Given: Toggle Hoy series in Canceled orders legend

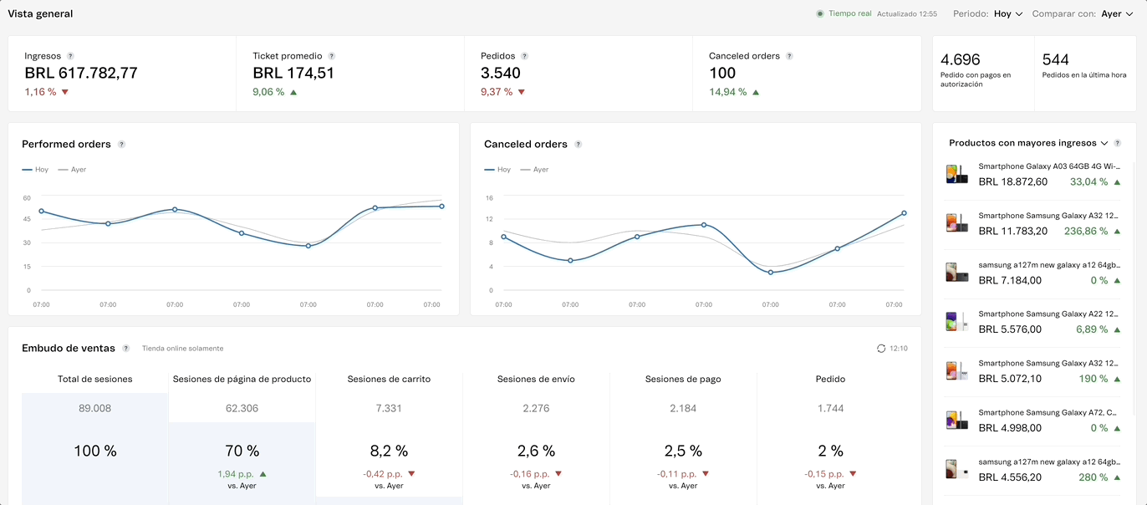Looking at the screenshot, I should [x=497, y=170].
